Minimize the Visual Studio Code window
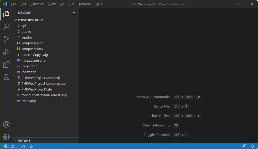 (x=228, y=4)
